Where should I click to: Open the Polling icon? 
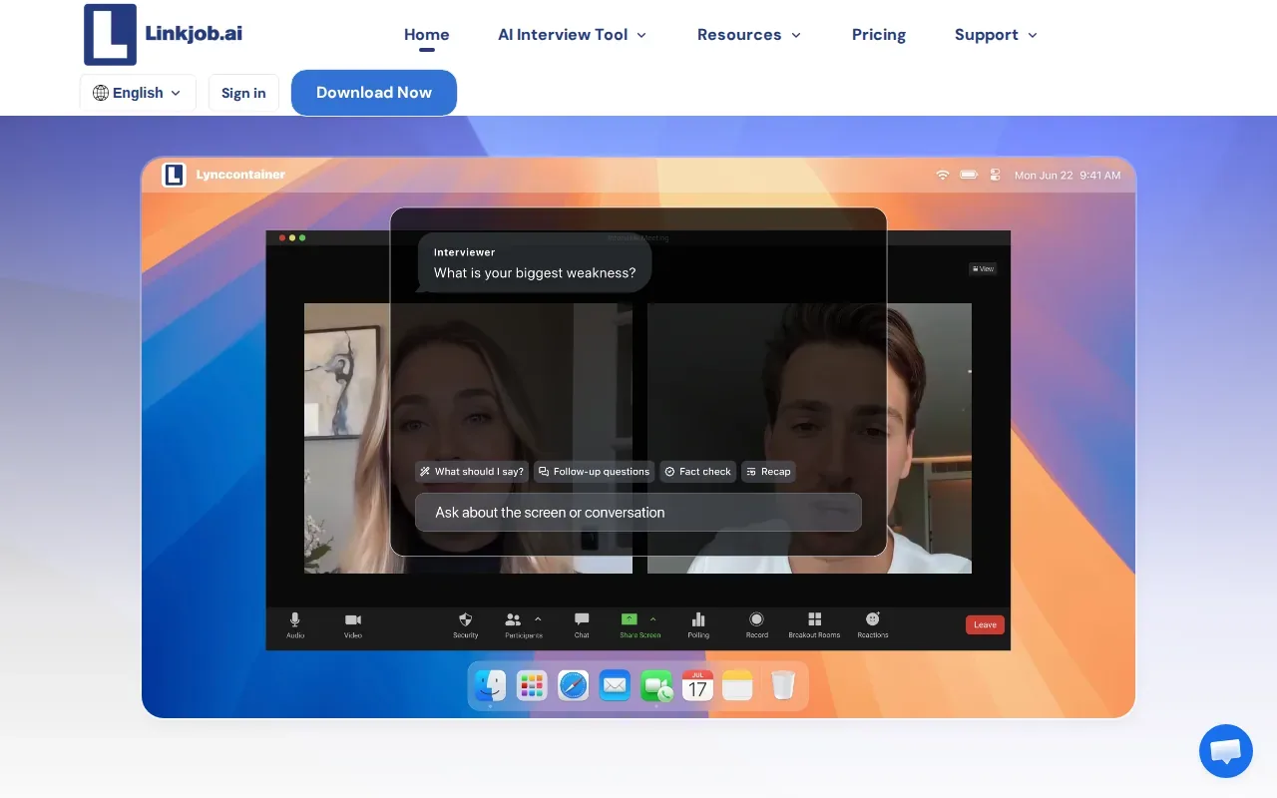(x=698, y=619)
